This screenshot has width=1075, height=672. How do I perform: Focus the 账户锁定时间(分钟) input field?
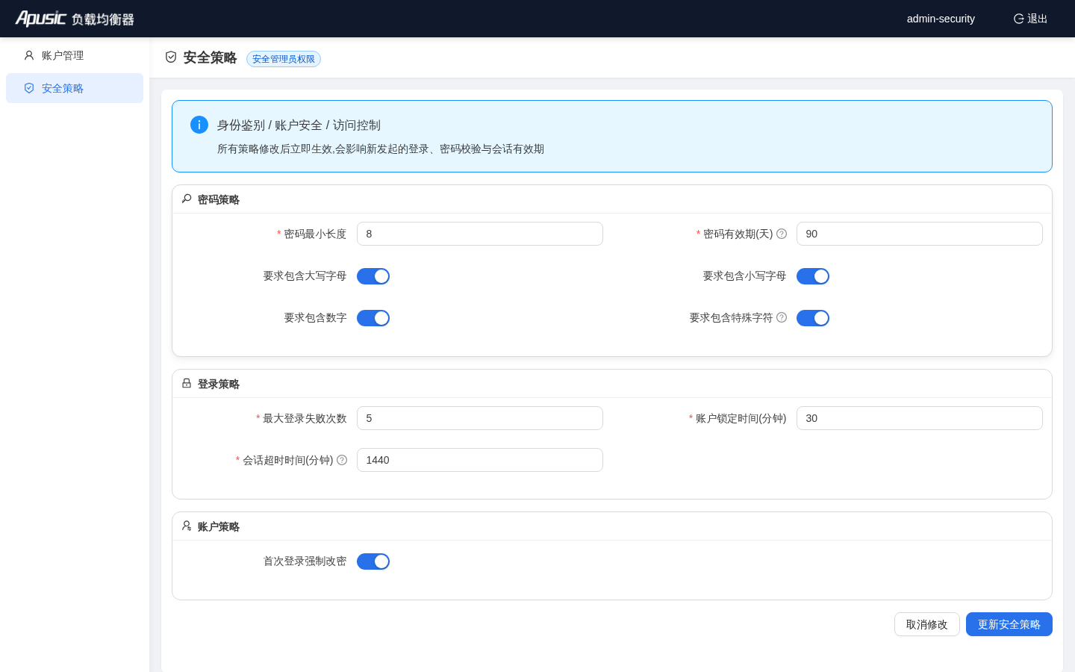(x=920, y=418)
